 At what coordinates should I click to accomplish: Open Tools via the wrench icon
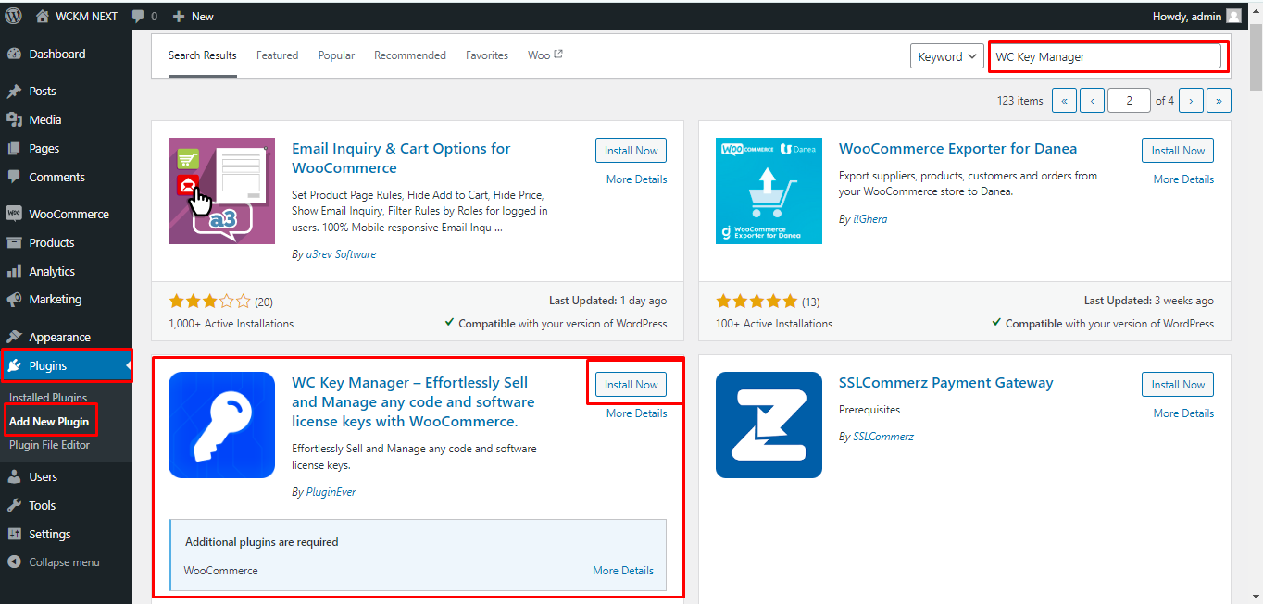click(x=14, y=506)
